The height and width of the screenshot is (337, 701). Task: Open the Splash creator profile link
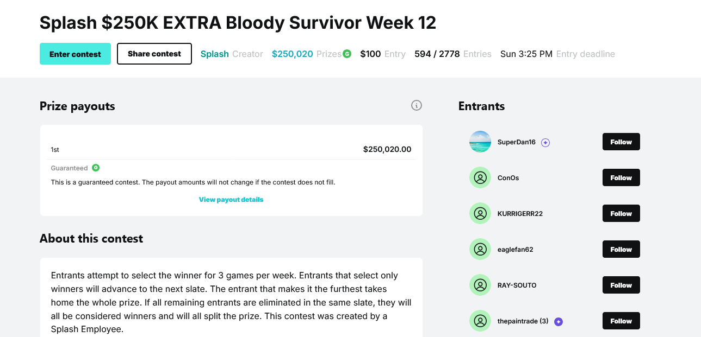(214, 54)
